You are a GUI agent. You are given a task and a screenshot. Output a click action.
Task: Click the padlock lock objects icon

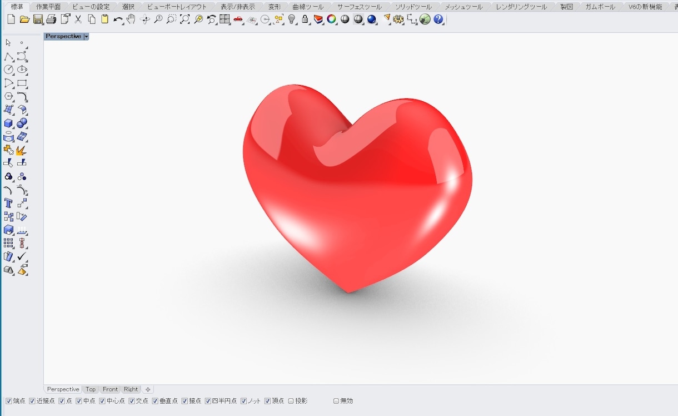305,19
